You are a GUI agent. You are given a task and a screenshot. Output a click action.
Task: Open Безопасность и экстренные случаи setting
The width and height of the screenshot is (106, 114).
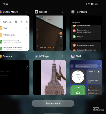86,31
